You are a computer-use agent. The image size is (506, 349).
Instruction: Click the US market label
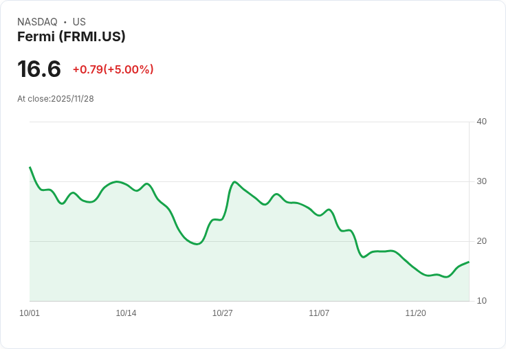(x=79, y=22)
